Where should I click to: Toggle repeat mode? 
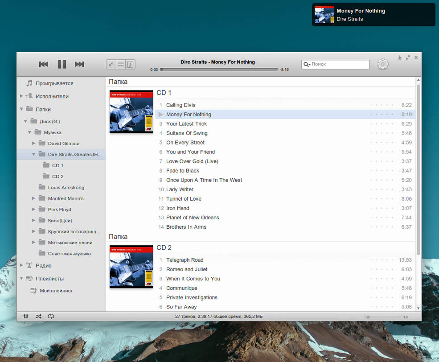[51, 317]
